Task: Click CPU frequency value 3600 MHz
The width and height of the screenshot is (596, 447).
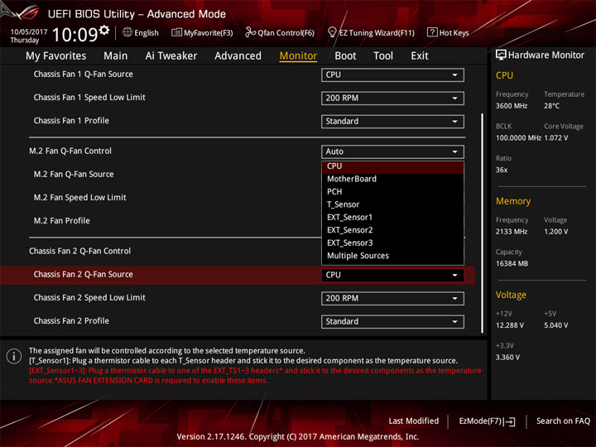Action: pyautogui.click(x=512, y=106)
